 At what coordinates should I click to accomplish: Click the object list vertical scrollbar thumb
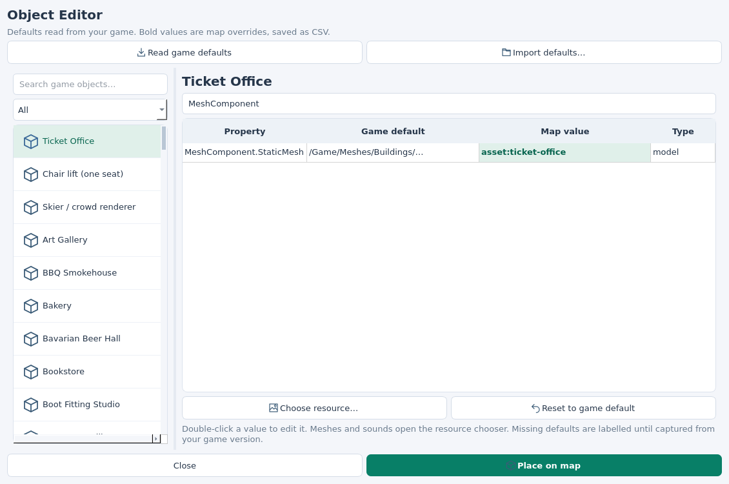[x=164, y=138]
